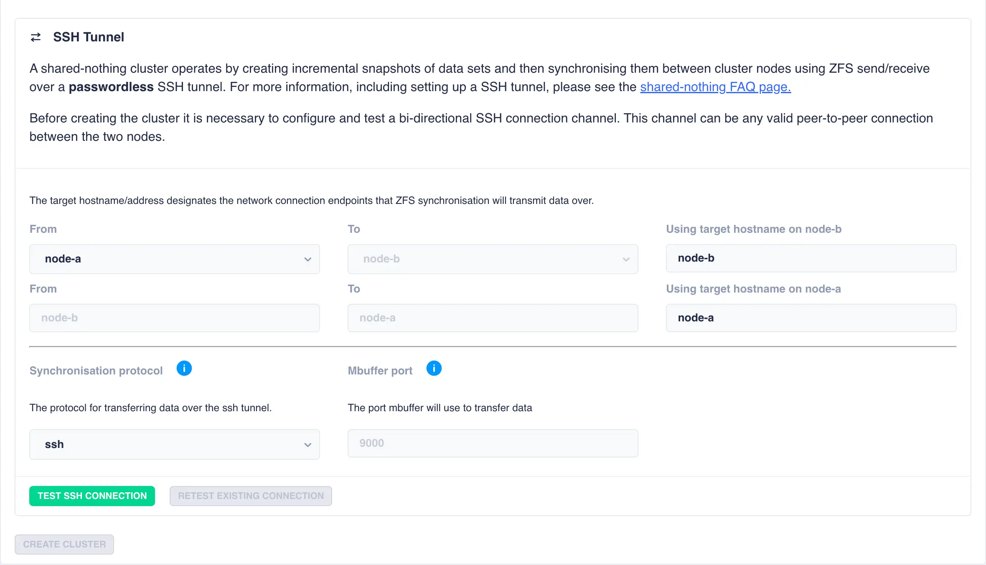Click the bold word passwordless
This screenshot has width=986, height=565.
pyautogui.click(x=111, y=87)
